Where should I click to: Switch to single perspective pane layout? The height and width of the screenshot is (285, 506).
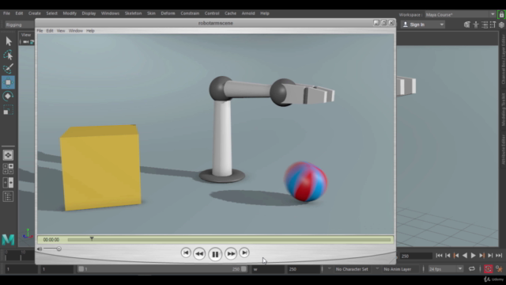pyautogui.click(x=8, y=155)
